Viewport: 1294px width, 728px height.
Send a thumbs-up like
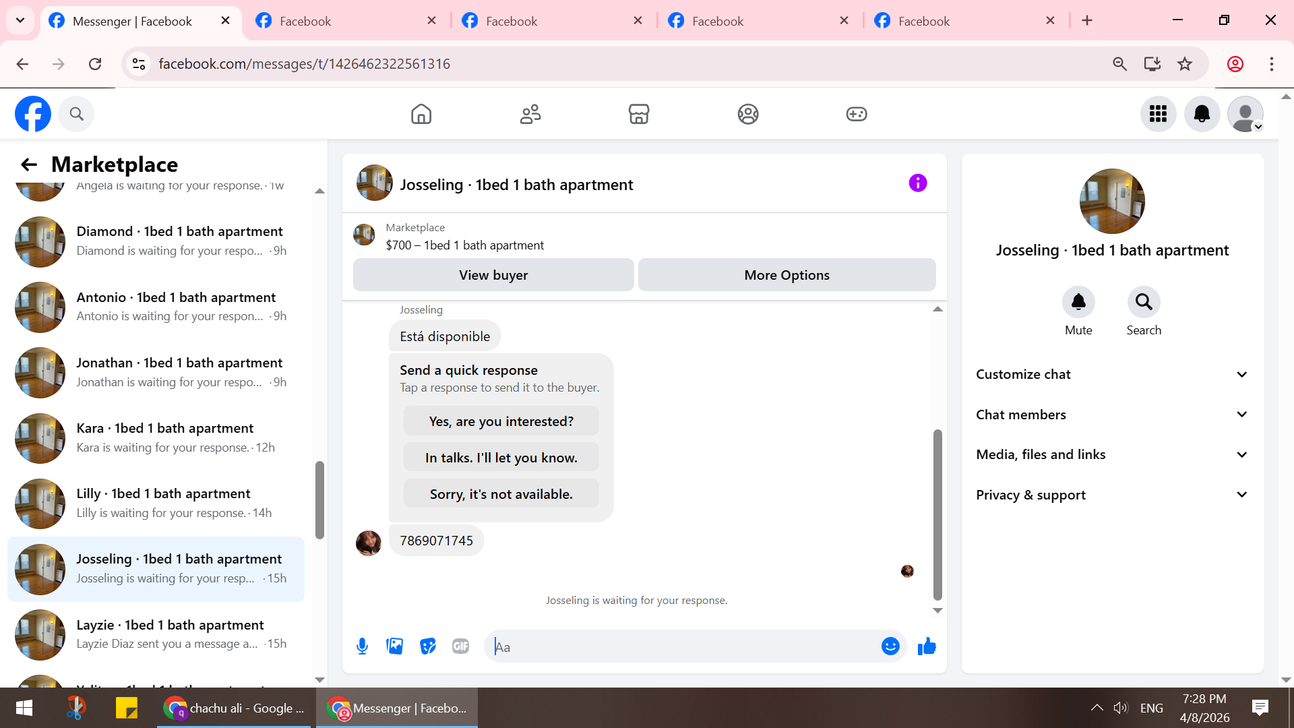coord(927,646)
